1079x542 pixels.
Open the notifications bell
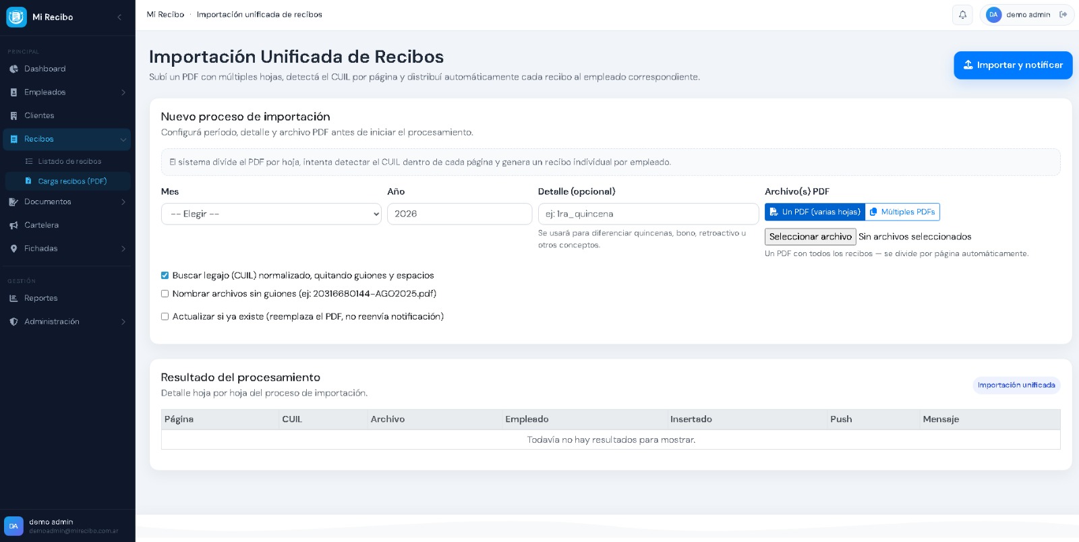962,14
